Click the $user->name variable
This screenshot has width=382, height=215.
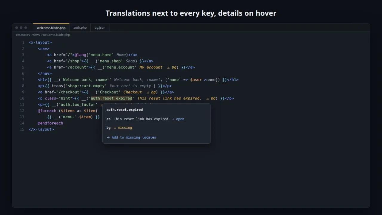(x=203, y=80)
